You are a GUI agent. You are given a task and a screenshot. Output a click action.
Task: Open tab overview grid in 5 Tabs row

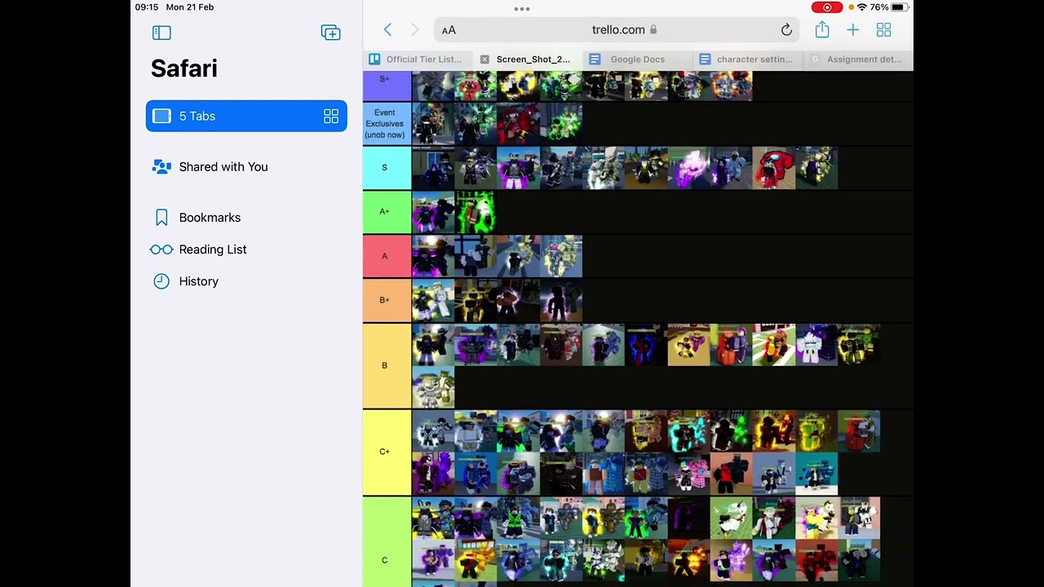330,117
